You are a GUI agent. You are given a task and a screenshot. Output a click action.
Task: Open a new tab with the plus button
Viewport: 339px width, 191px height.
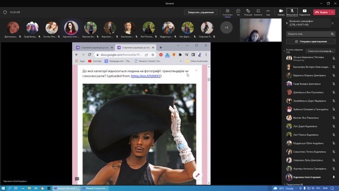tap(160, 47)
